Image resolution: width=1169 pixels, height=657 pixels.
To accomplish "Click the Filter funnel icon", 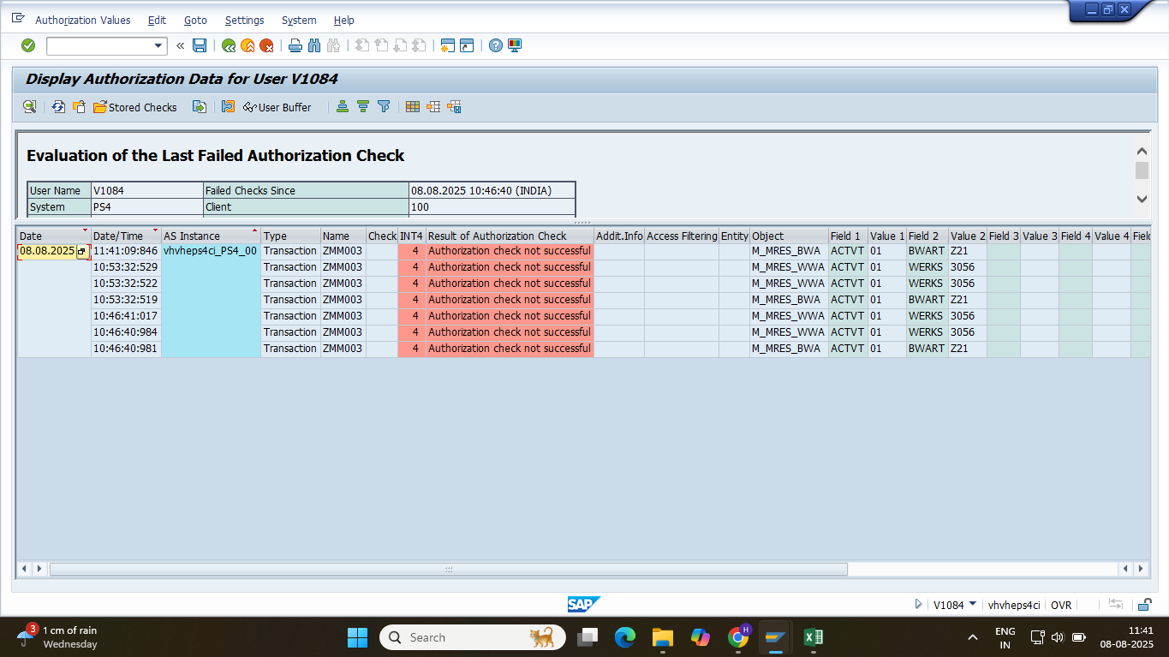I will [x=384, y=107].
